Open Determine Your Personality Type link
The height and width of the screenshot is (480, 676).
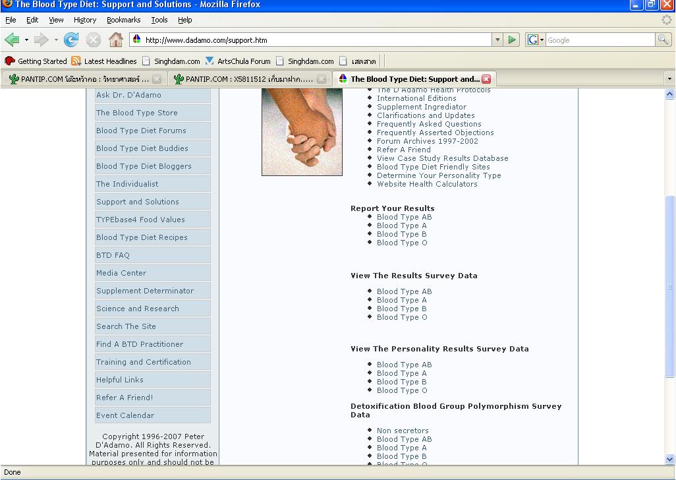pos(439,175)
